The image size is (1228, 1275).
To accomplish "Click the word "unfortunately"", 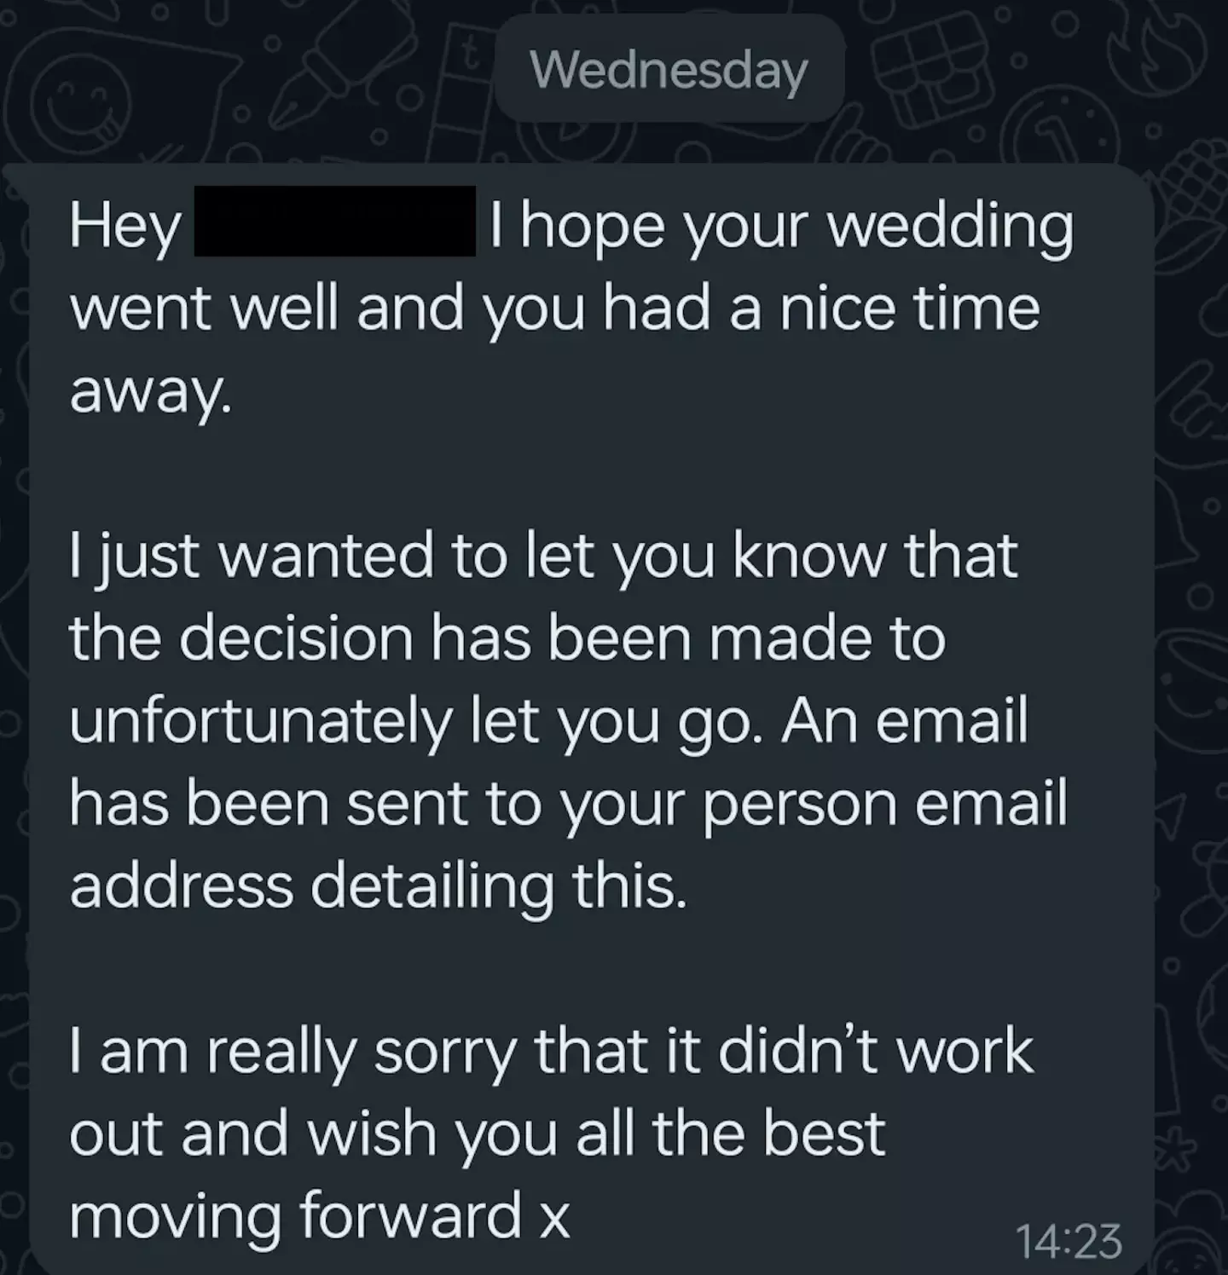I will click(260, 722).
